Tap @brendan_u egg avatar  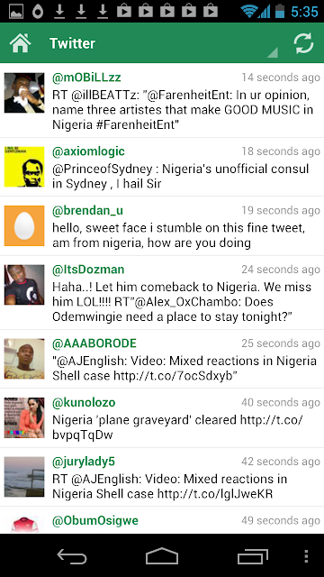coord(24,226)
